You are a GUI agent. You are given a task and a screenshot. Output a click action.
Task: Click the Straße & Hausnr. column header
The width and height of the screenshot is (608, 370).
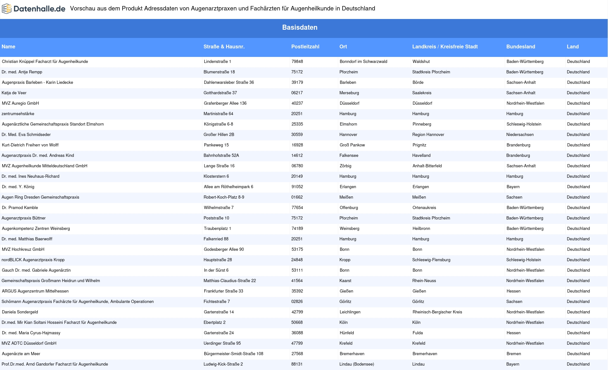coord(224,46)
